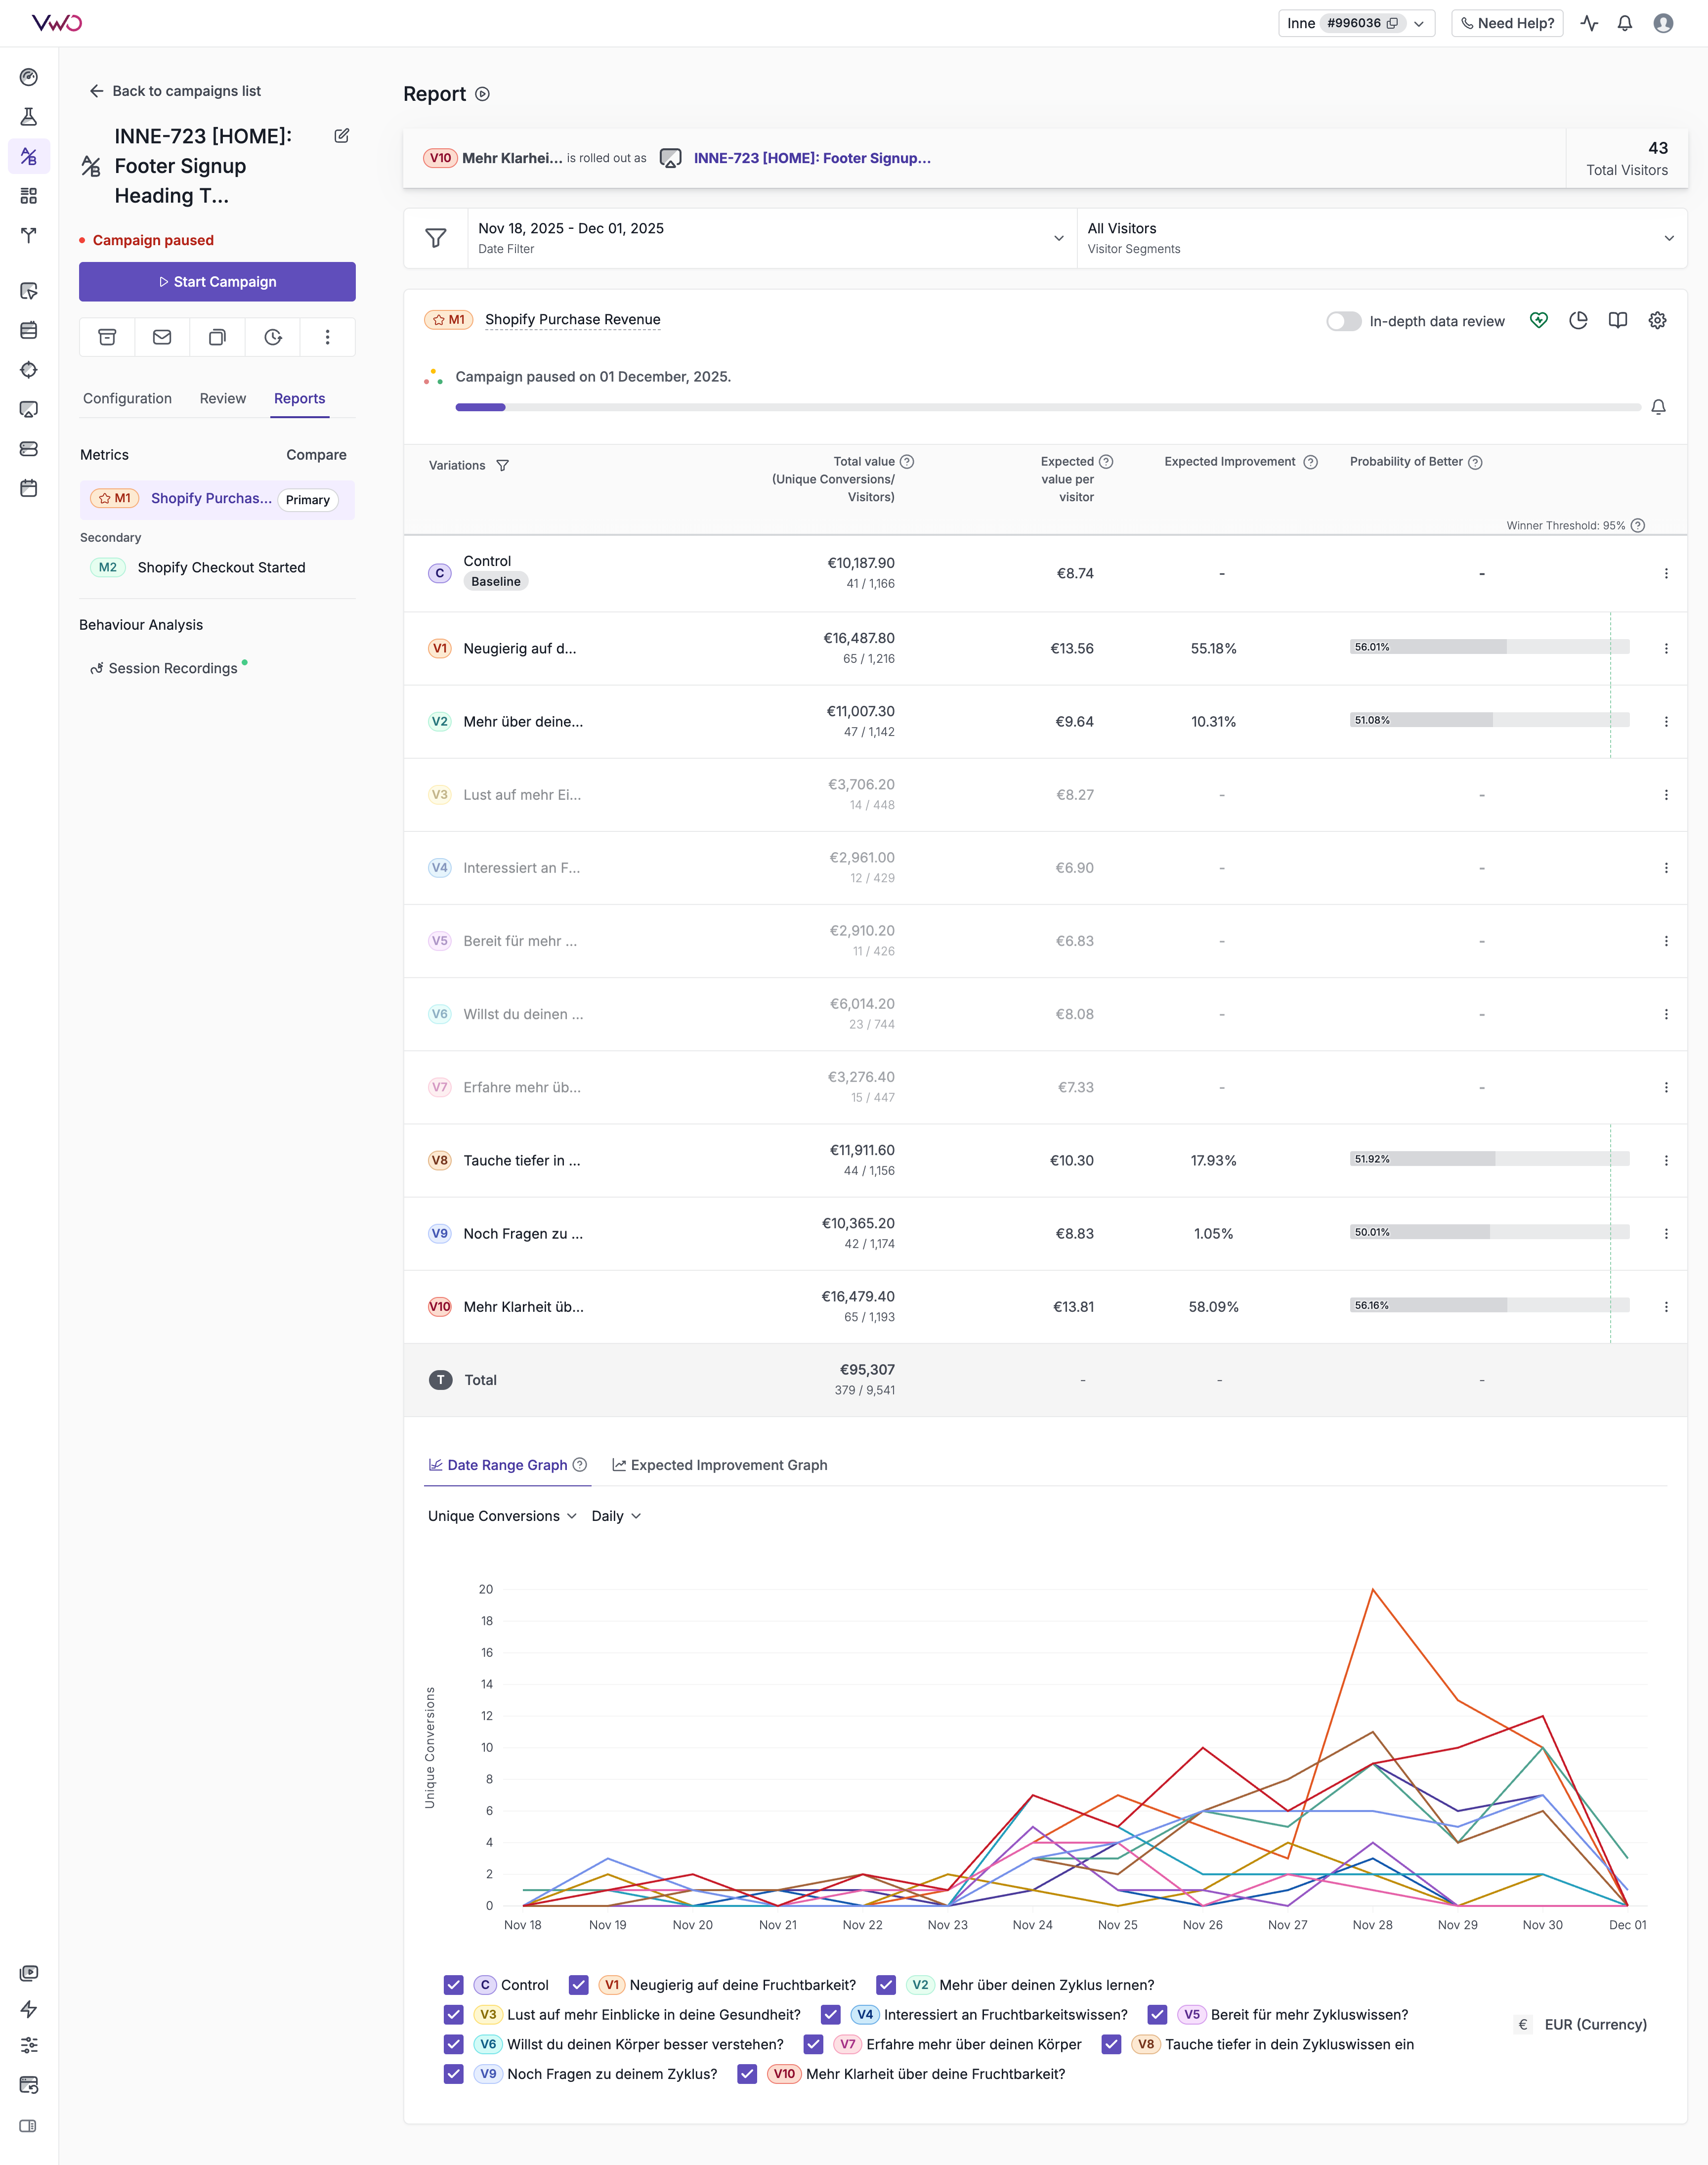The image size is (1708, 2165).
Task: Go back to campaigns list
Action: [x=175, y=91]
